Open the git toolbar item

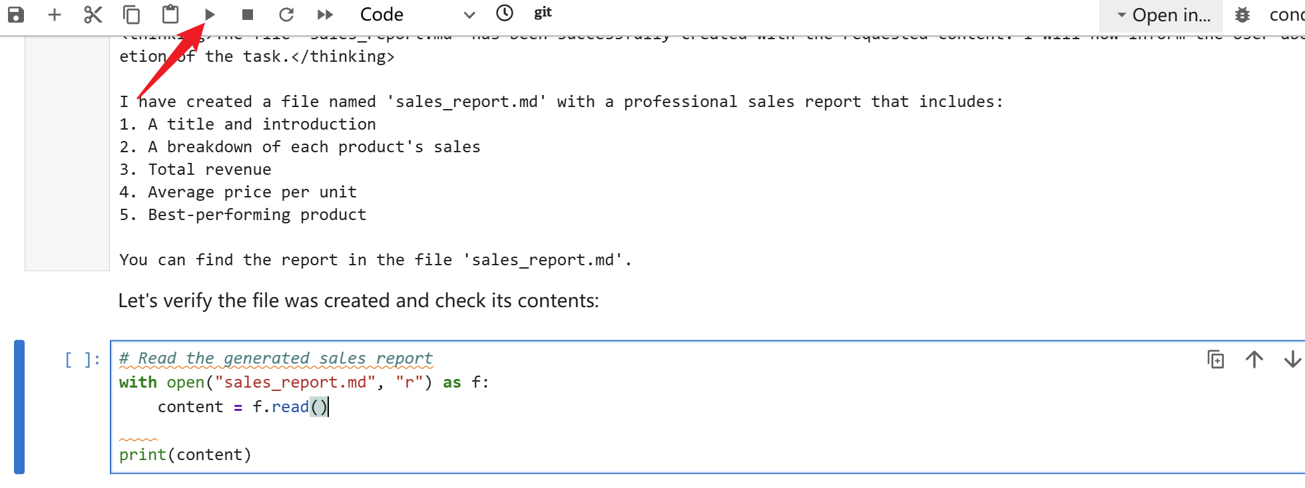[543, 13]
